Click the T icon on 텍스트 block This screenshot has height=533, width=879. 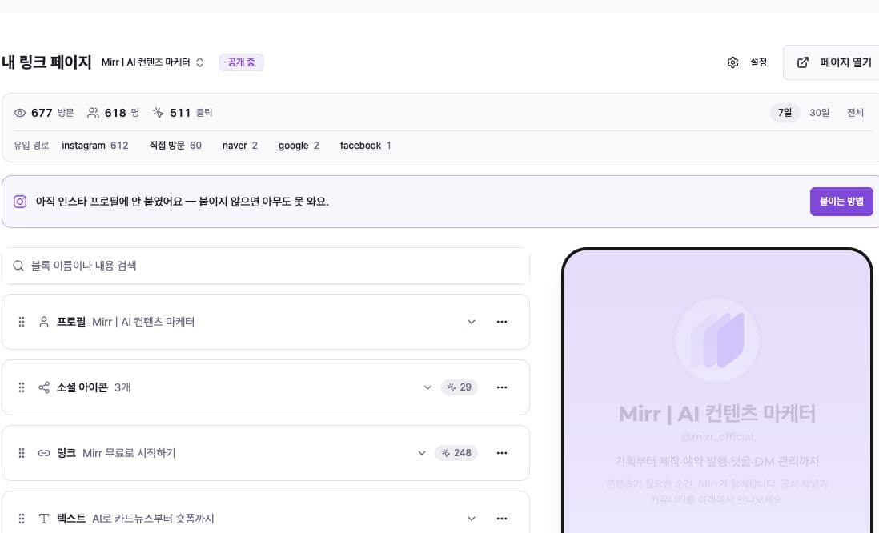(x=44, y=519)
